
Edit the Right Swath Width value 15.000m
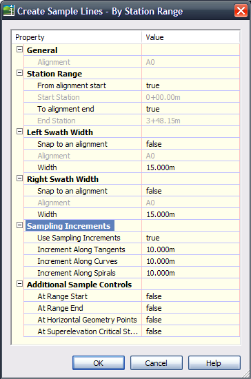[190, 214]
